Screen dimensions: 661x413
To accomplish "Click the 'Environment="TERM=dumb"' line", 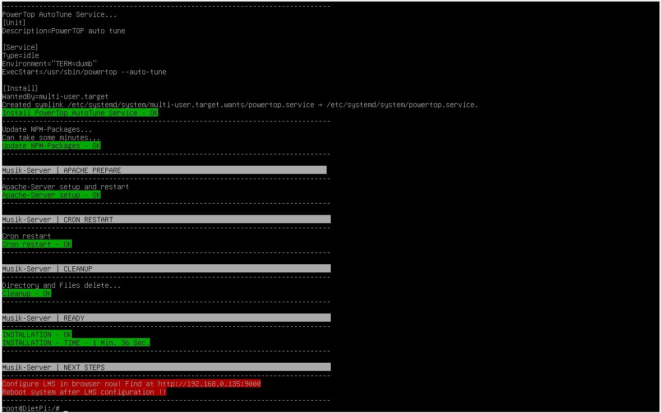I will [49, 64].
